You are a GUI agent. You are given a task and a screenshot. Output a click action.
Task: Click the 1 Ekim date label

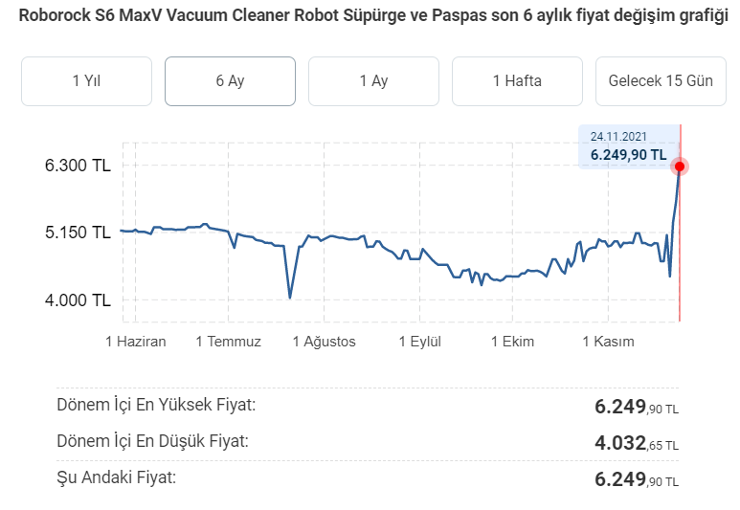513,342
